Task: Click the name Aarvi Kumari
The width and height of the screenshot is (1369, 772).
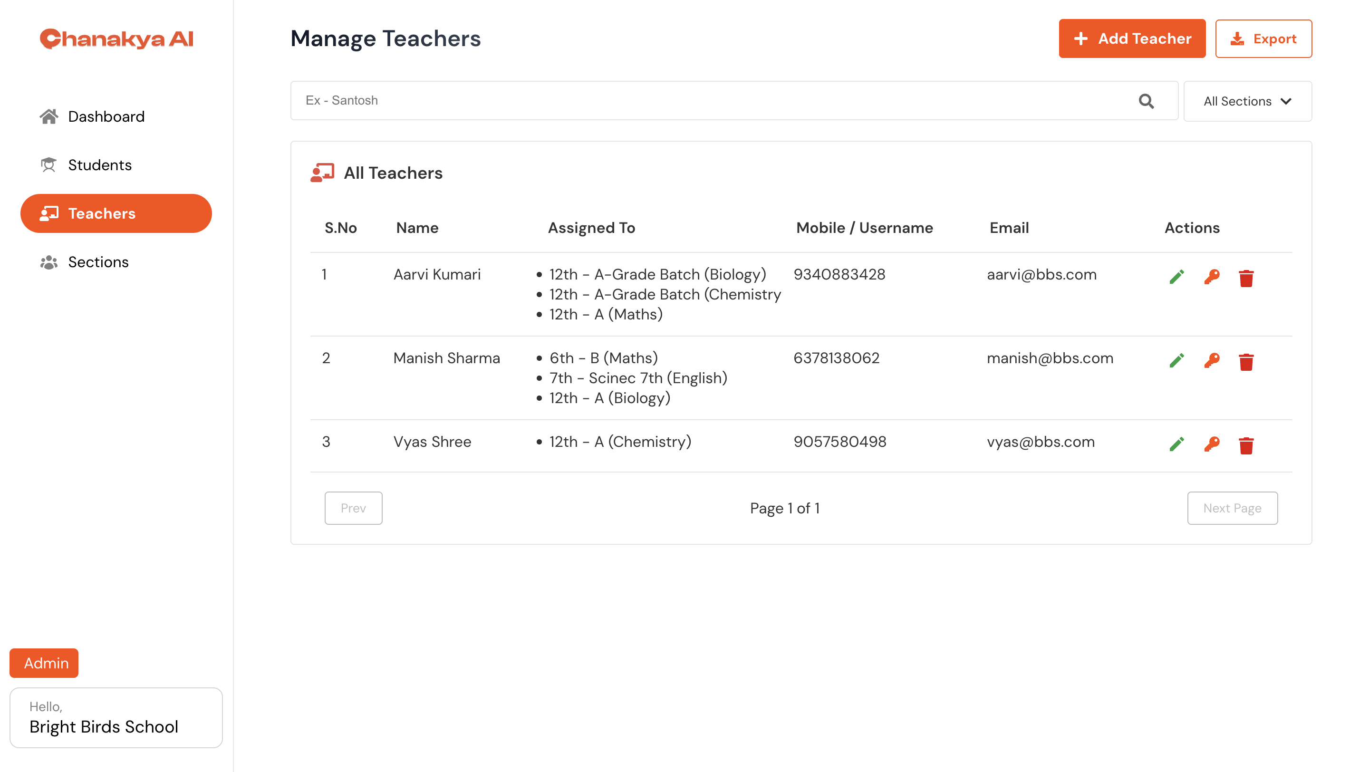Action: pyautogui.click(x=437, y=275)
